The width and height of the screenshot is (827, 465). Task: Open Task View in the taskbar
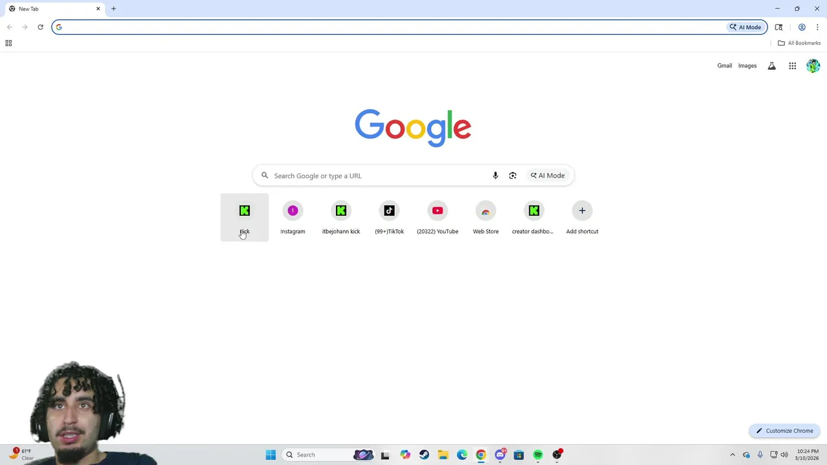[385, 455]
